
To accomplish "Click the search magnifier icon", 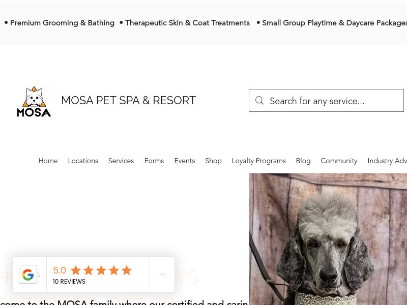I will coord(259,100).
